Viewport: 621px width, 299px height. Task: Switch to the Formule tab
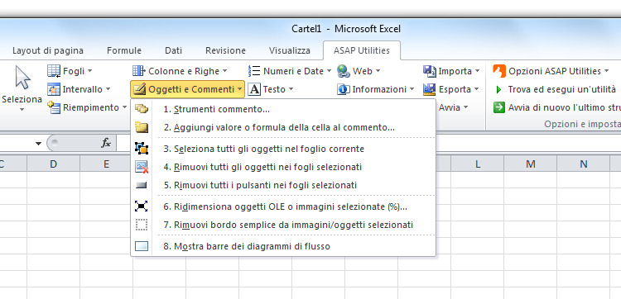tap(124, 50)
